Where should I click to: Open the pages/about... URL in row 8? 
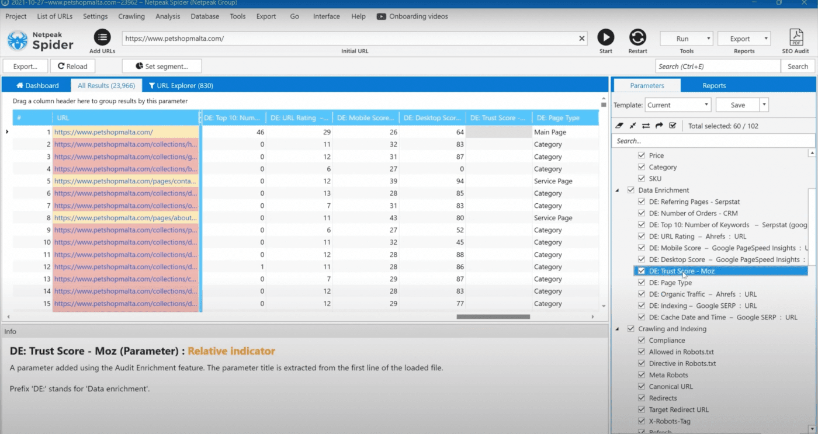pyautogui.click(x=126, y=218)
